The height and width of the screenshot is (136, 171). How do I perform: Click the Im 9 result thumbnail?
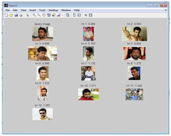(43, 93)
